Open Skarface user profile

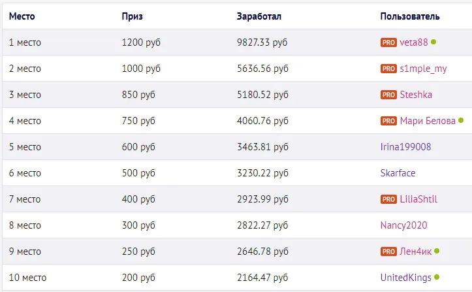coord(398,173)
